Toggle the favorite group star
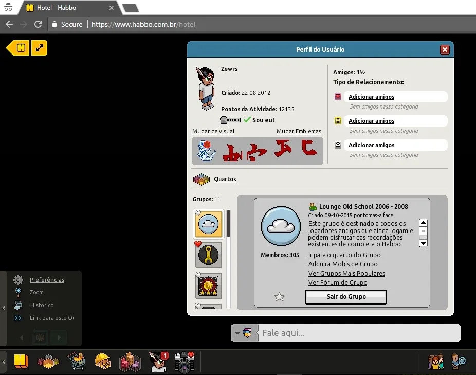The image size is (476, 375). [x=279, y=297]
